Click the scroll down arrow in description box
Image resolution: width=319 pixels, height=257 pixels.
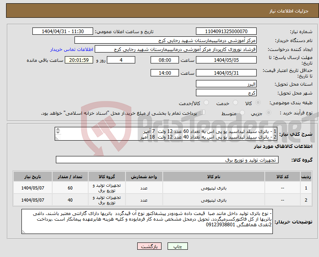(x=57, y=133)
